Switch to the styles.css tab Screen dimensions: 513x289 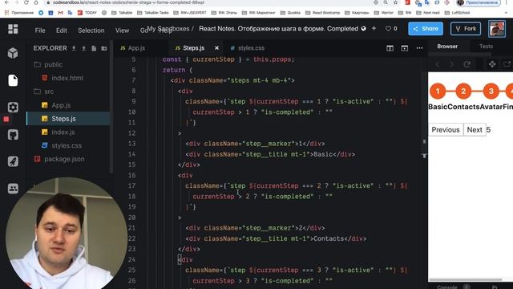(x=248, y=48)
